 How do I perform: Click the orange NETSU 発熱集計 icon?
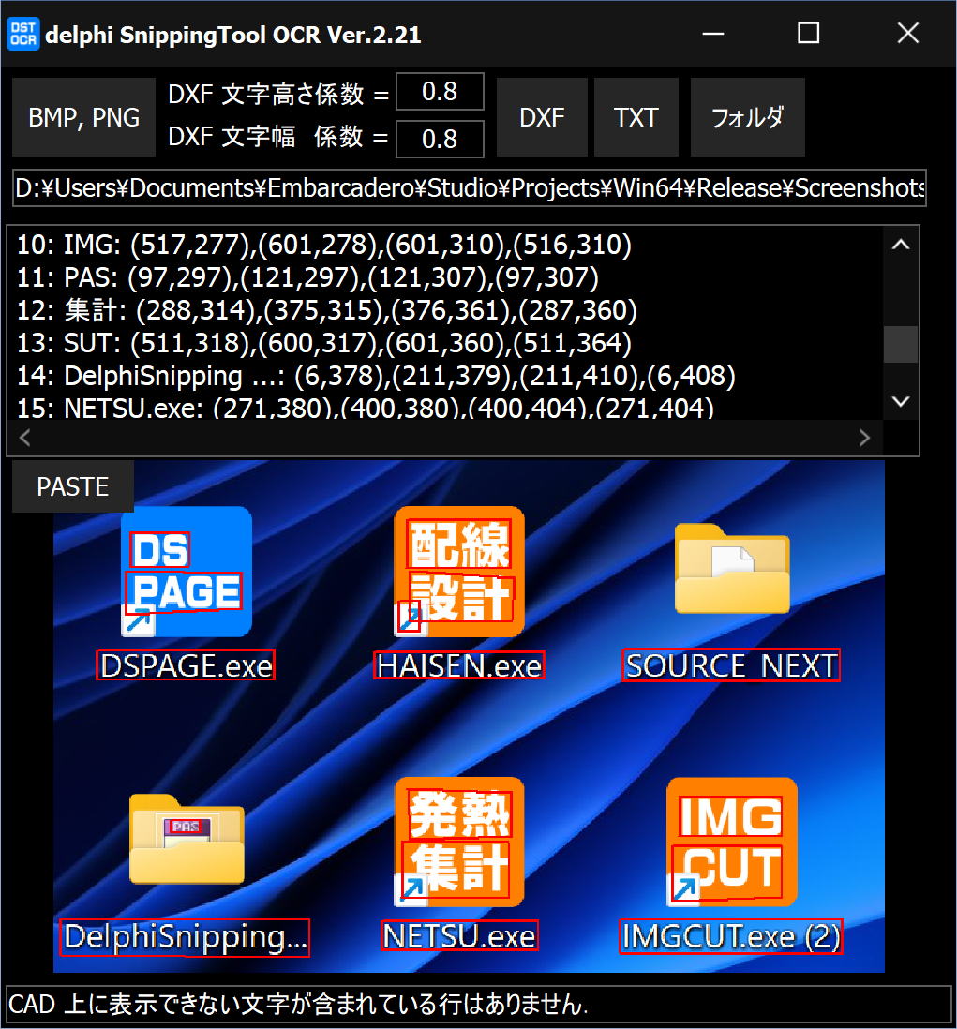point(459,842)
